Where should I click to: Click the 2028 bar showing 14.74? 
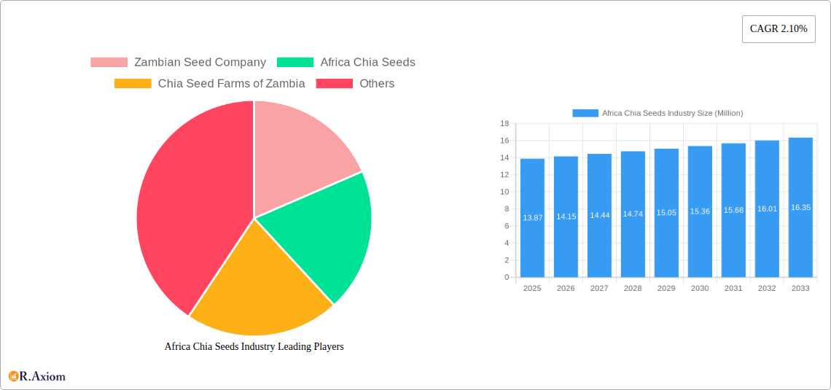[x=633, y=214]
